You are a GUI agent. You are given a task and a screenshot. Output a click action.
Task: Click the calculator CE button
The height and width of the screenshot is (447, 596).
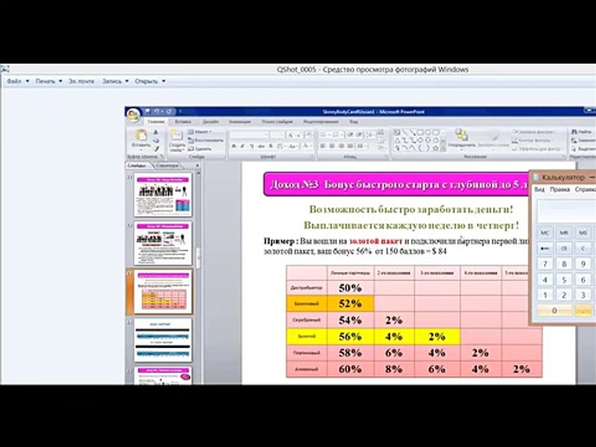(x=564, y=248)
